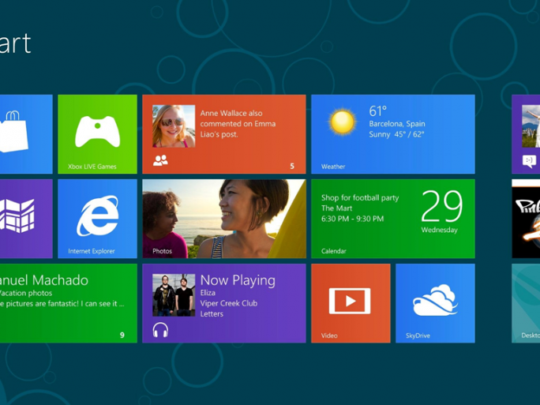This screenshot has height=405, width=540.
Task: Click the 'Vacation photos' mail subject
Action: (x=26, y=293)
